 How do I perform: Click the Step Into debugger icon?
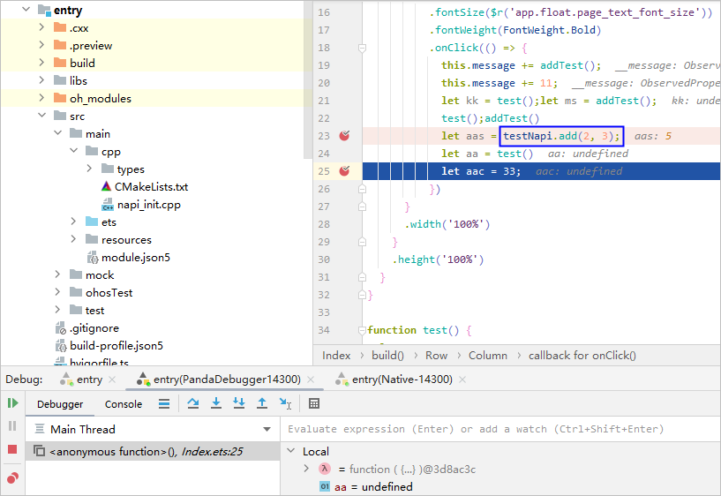(216, 403)
